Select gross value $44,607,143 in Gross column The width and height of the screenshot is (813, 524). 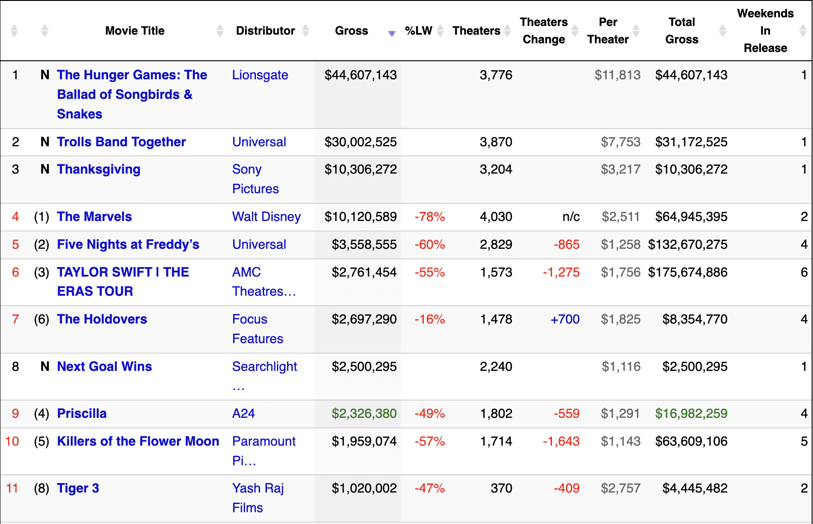point(360,75)
